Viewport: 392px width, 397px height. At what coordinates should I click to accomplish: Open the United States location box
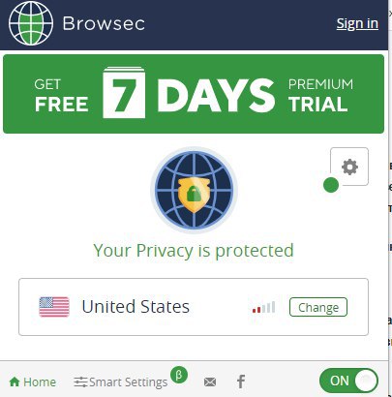pos(194,307)
